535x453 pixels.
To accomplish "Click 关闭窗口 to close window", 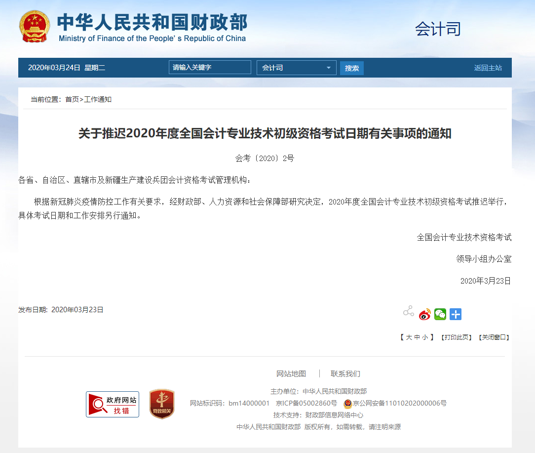I will click(x=494, y=337).
